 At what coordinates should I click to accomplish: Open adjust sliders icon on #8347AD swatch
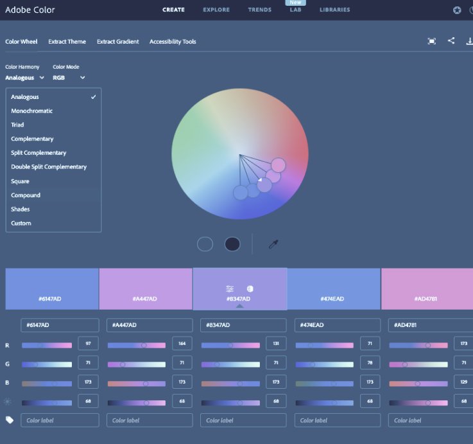coord(230,289)
